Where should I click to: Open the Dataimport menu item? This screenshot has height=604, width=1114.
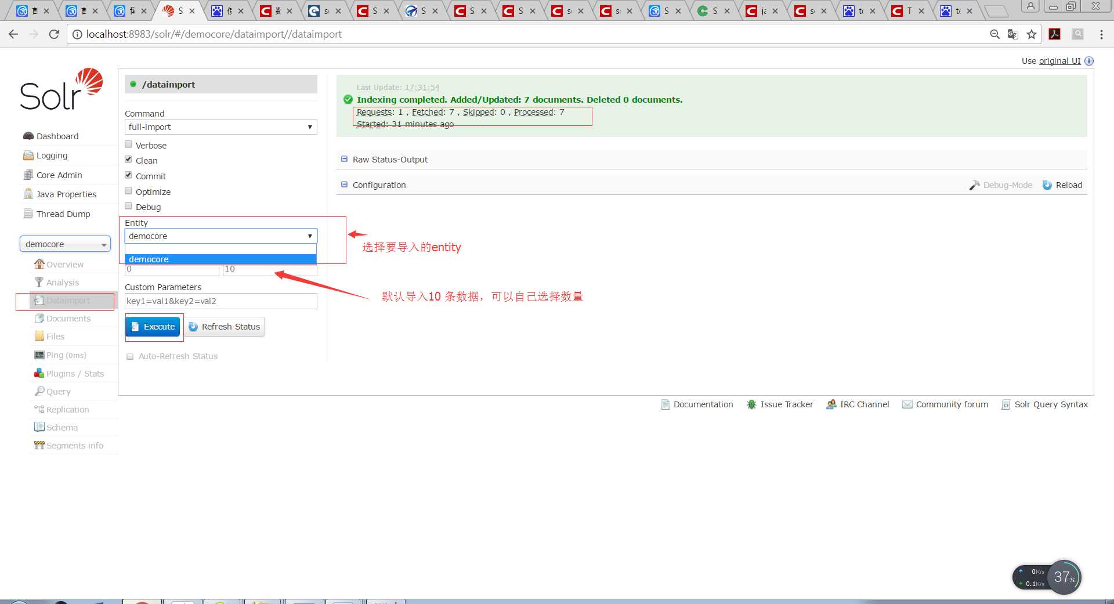coord(68,301)
